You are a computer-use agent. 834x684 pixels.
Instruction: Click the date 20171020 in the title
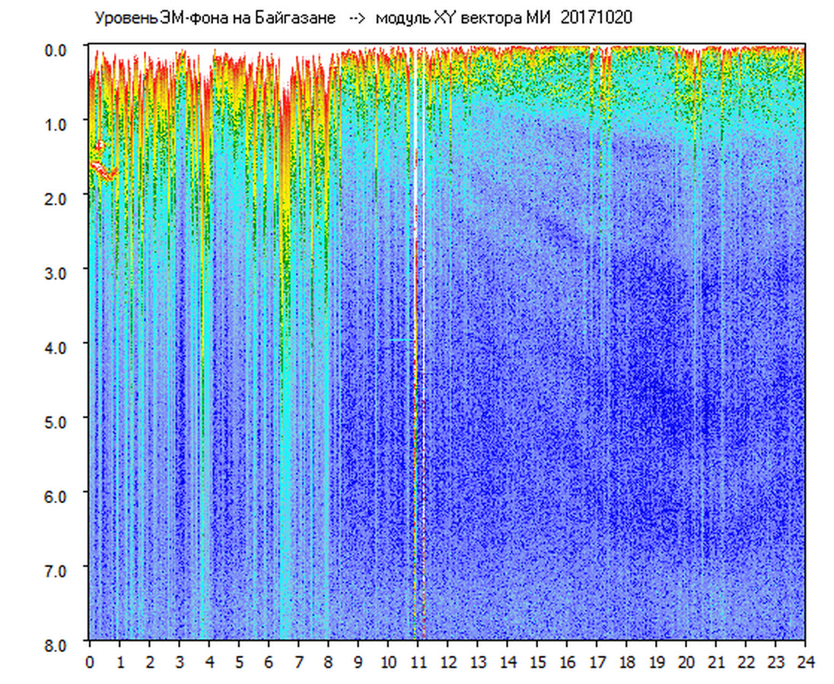pos(596,17)
